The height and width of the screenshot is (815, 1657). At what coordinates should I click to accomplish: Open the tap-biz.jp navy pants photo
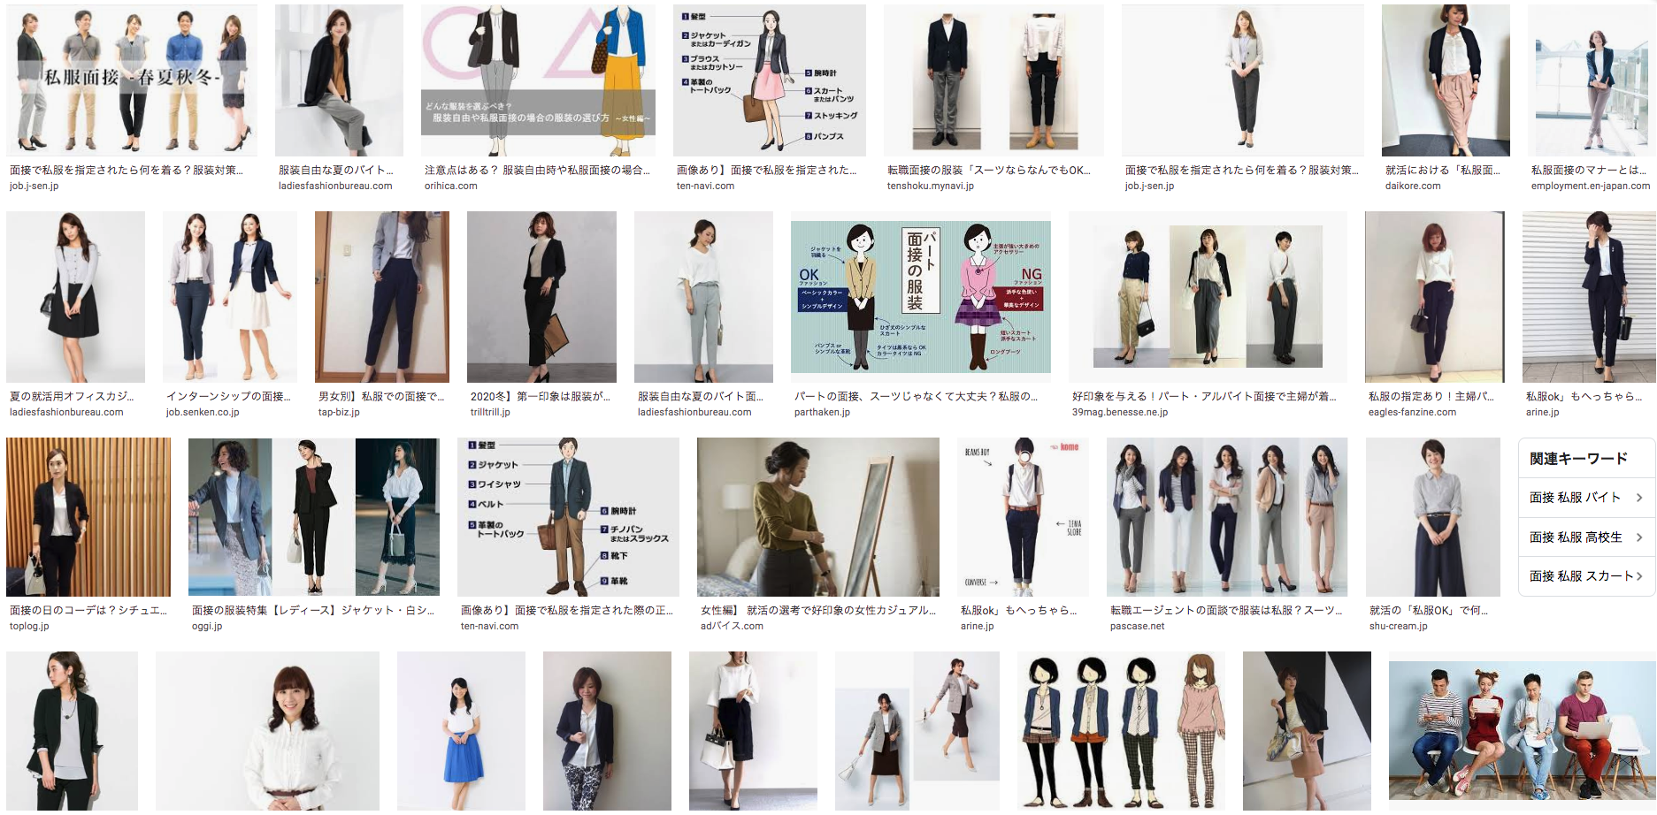381,297
